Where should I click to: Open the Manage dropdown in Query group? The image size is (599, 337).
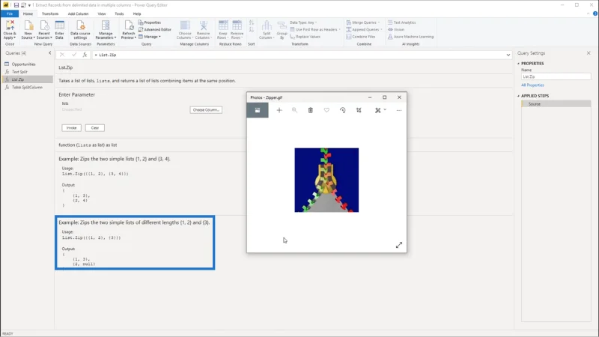click(149, 37)
